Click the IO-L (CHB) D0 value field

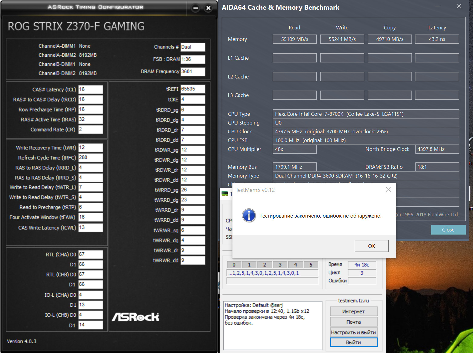[91, 315]
